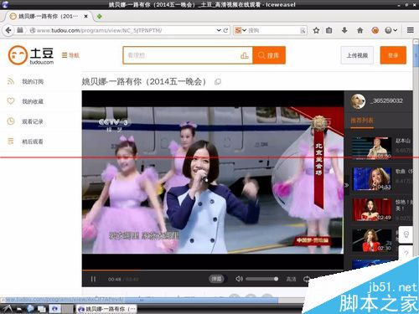Open the 02:49 recommended video thumbnail
The image size is (419, 314).
click(371, 209)
